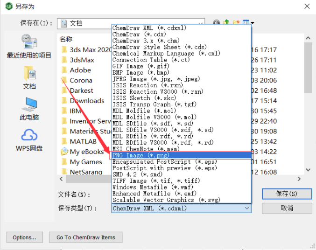Viewport: 316px width, 250px height.
Task: Open the Options... dialog
Action: click(x=25, y=237)
